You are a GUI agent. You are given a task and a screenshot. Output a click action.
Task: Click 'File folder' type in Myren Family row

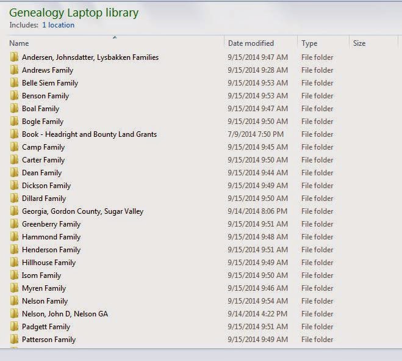point(317,288)
